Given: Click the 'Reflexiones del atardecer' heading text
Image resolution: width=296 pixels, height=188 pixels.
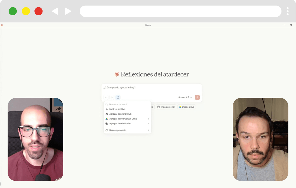Looking at the screenshot, I should [155, 74].
